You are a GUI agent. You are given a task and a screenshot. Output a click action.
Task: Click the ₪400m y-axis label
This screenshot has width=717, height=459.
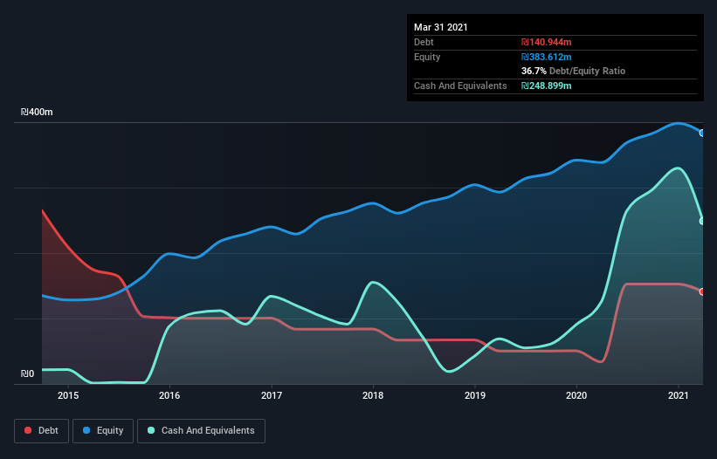click(x=37, y=112)
